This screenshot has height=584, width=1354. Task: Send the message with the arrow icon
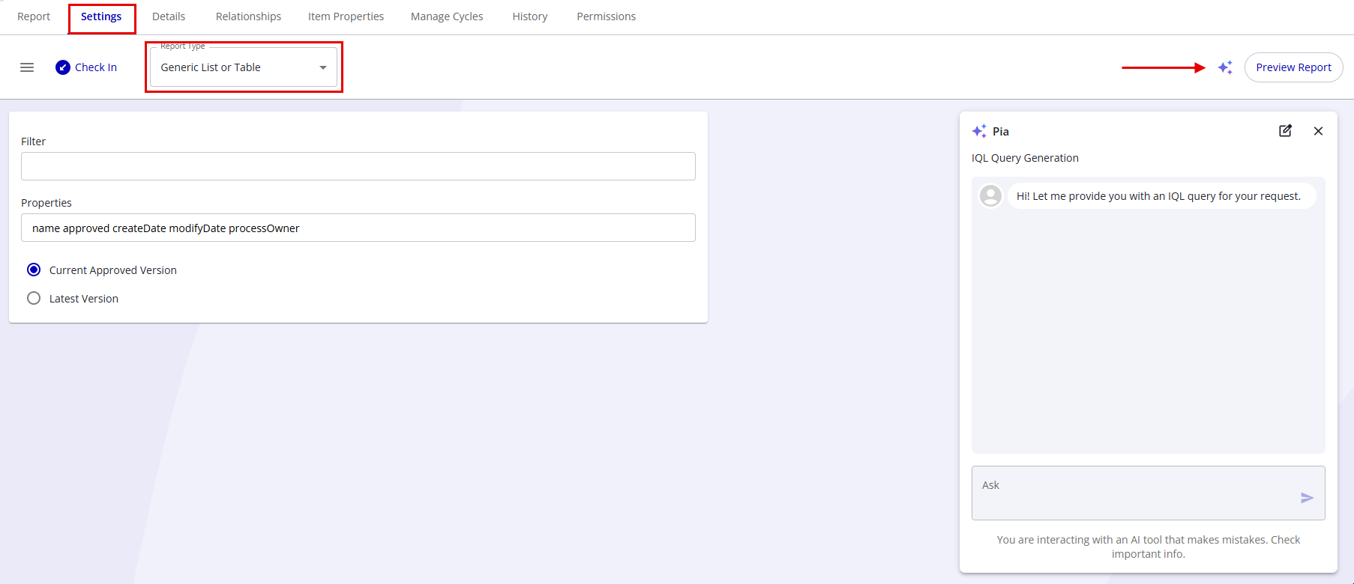[x=1307, y=498]
